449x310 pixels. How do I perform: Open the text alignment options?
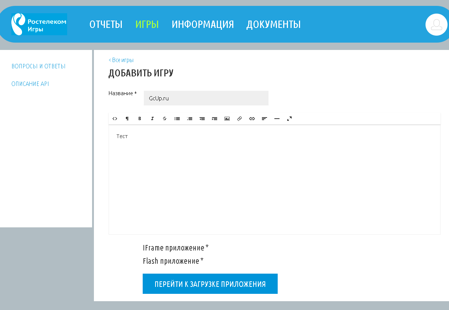(264, 119)
